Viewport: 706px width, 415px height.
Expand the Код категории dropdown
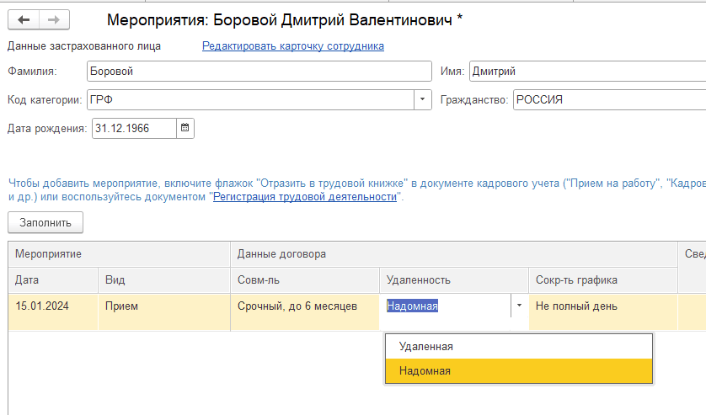pos(423,100)
